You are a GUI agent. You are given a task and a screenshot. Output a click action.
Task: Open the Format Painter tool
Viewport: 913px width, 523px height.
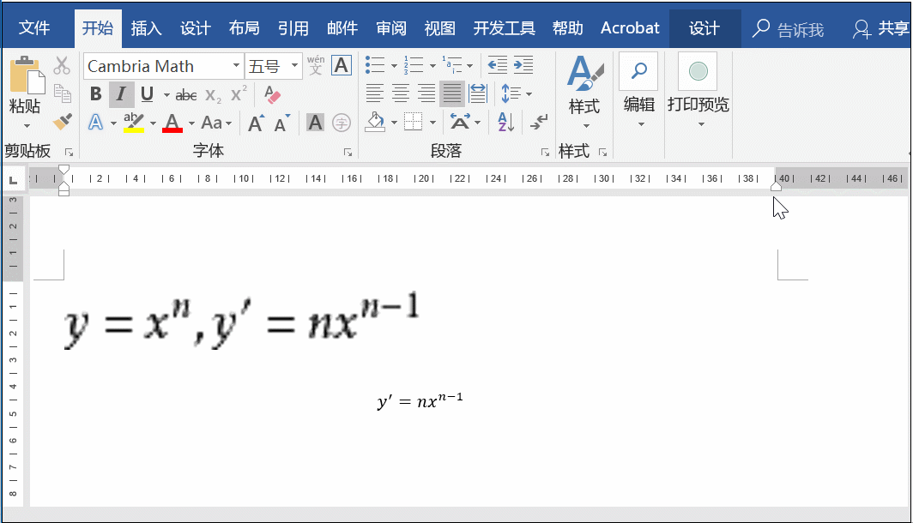click(61, 123)
